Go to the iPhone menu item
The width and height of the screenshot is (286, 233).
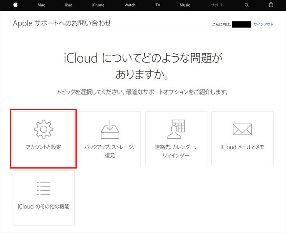click(x=98, y=5)
